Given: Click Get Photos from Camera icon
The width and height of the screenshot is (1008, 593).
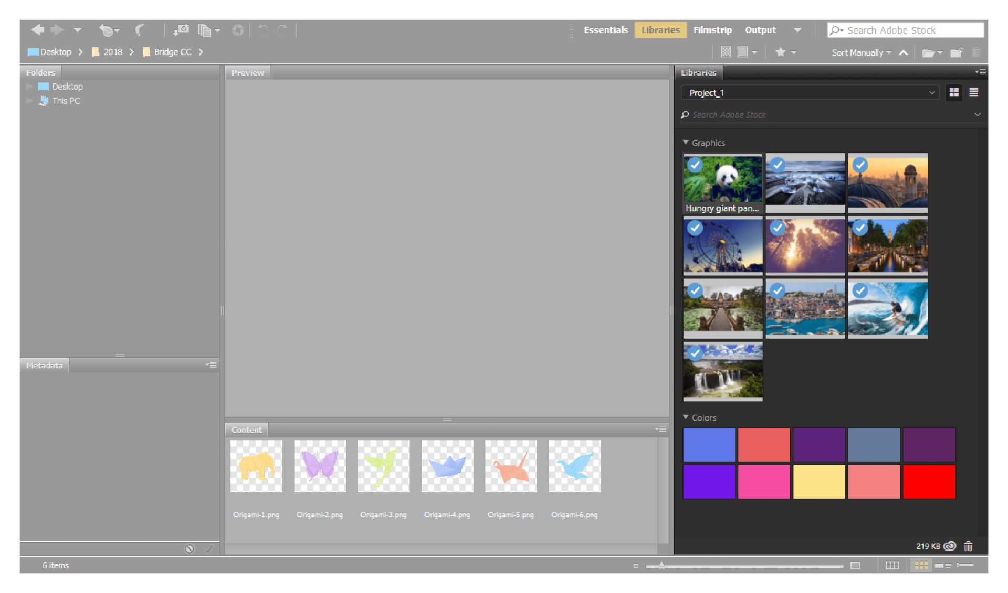Looking at the screenshot, I should click(181, 30).
